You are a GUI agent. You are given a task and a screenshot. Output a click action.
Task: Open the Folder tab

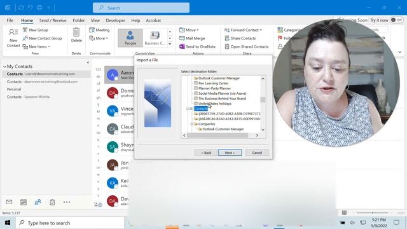coord(79,20)
